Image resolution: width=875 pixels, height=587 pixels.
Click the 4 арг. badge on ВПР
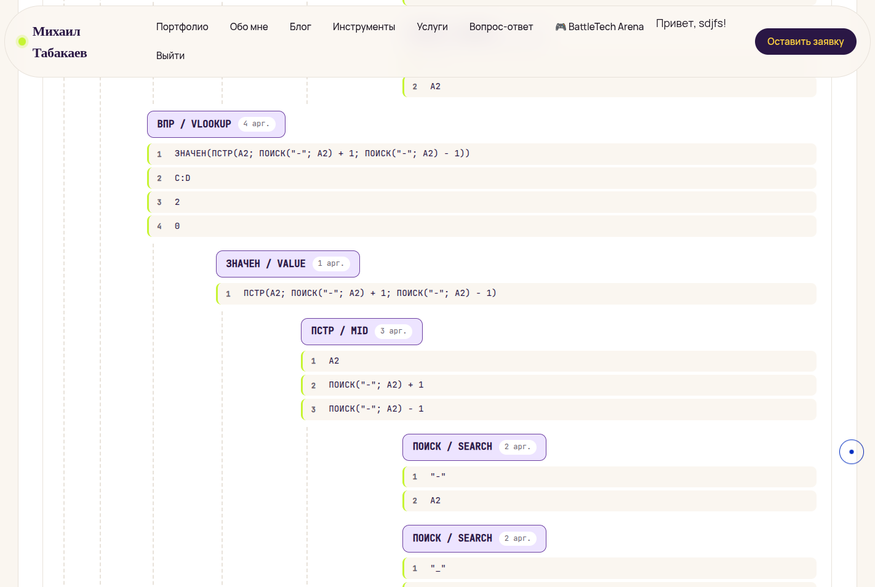257,124
